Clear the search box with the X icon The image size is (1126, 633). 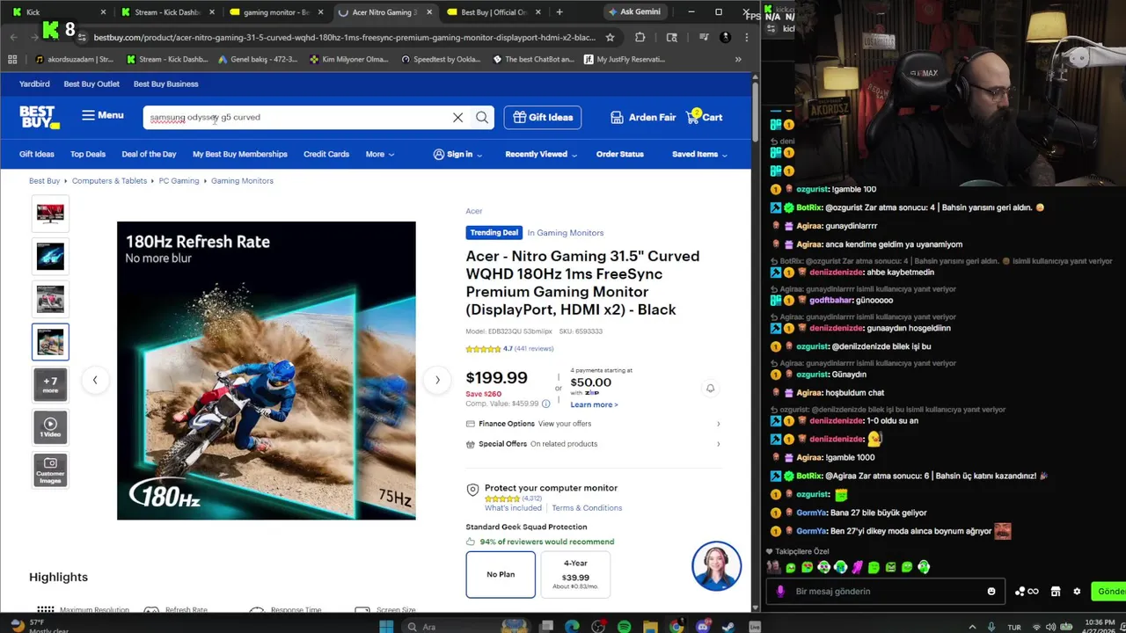click(457, 117)
